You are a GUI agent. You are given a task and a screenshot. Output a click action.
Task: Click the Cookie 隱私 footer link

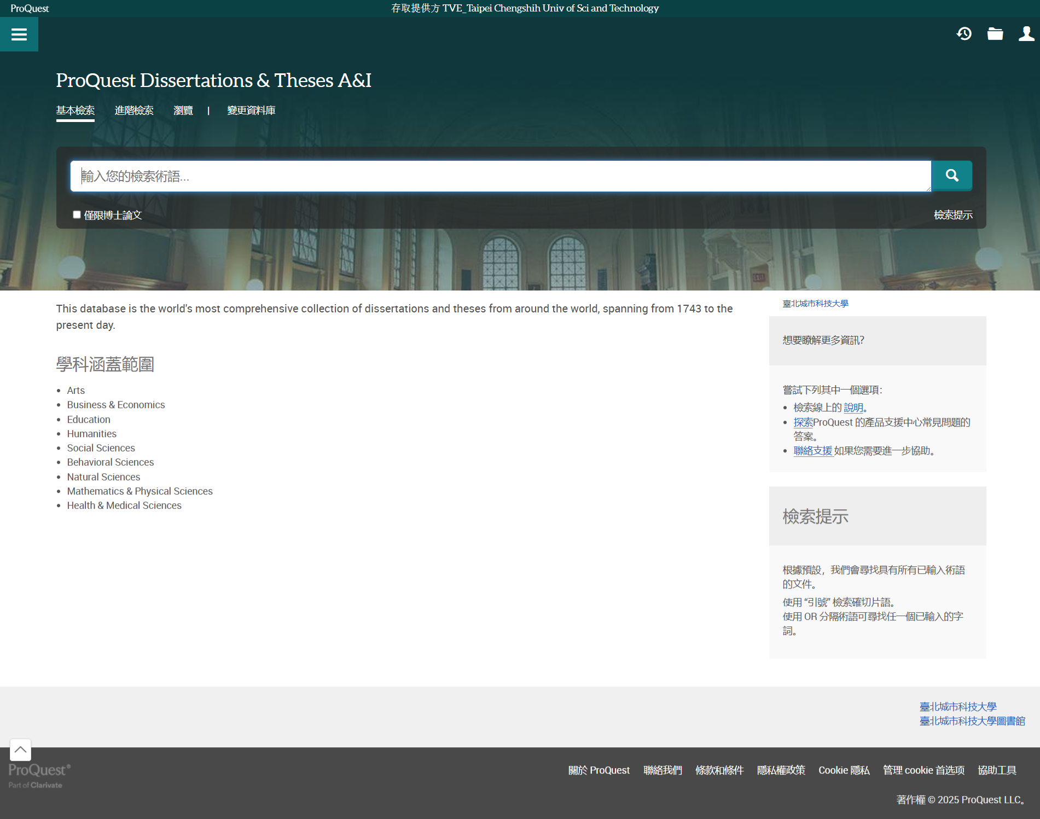(x=844, y=770)
